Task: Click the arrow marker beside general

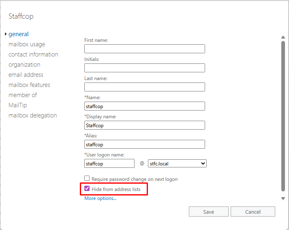Action: click(6, 34)
